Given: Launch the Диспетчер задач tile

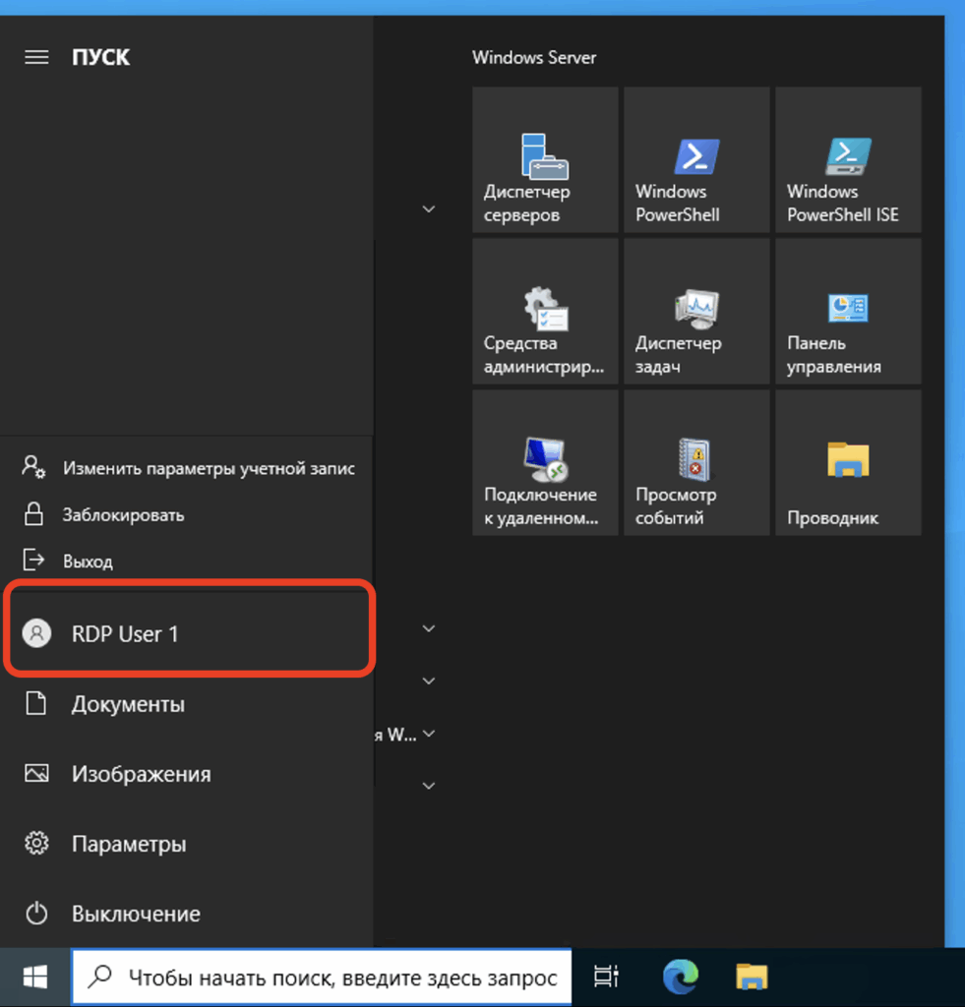Looking at the screenshot, I should pos(696,312).
